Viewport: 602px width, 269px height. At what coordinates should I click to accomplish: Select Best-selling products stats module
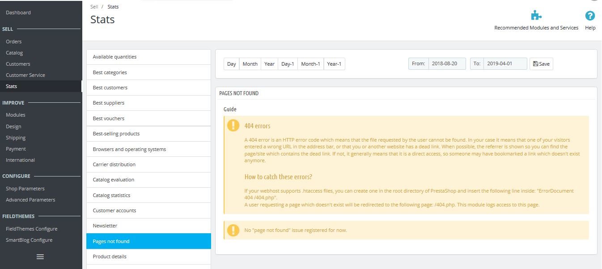tap(148, 134)
